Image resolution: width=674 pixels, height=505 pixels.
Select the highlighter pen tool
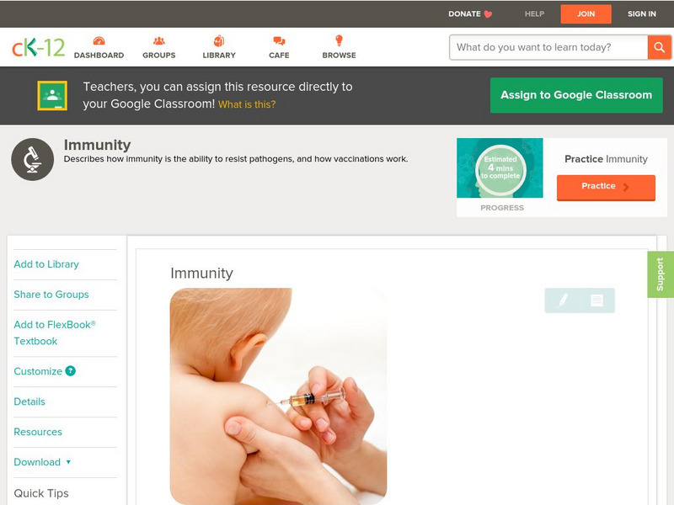pos(563,300)
